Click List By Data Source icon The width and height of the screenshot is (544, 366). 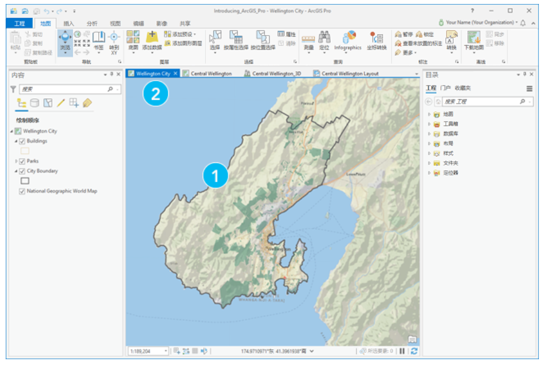coord(34,103)
